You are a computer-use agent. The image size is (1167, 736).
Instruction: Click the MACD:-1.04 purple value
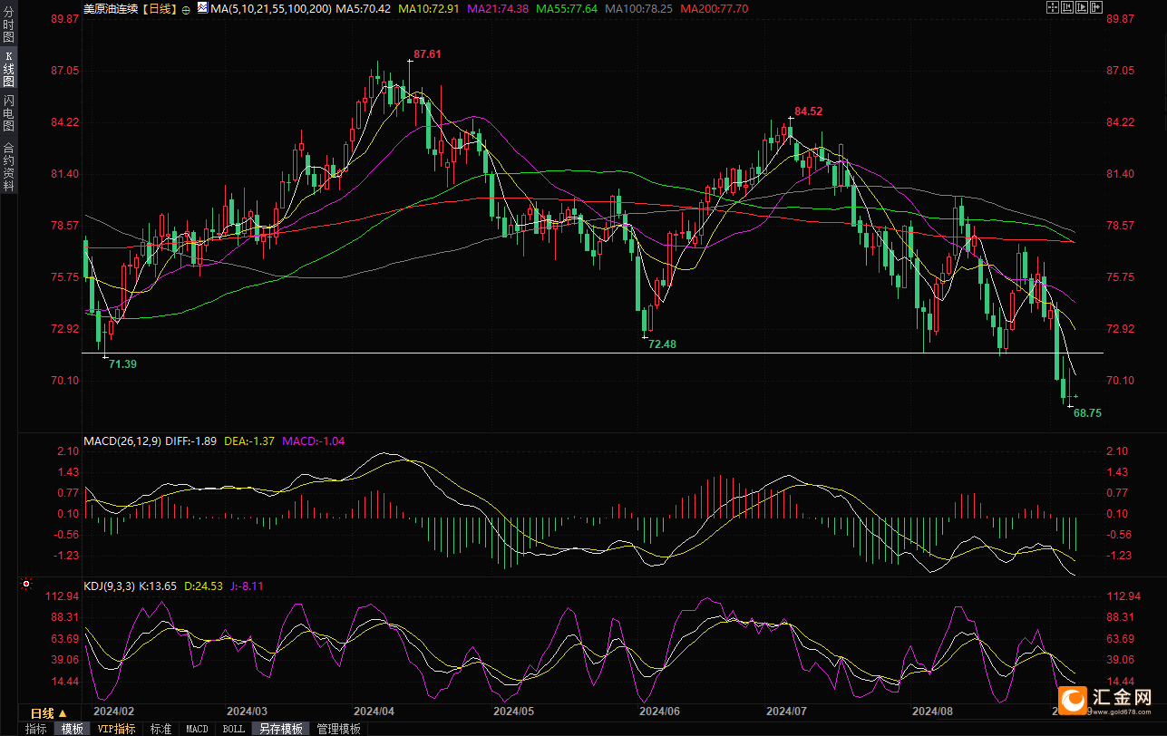tap(313, 441)
